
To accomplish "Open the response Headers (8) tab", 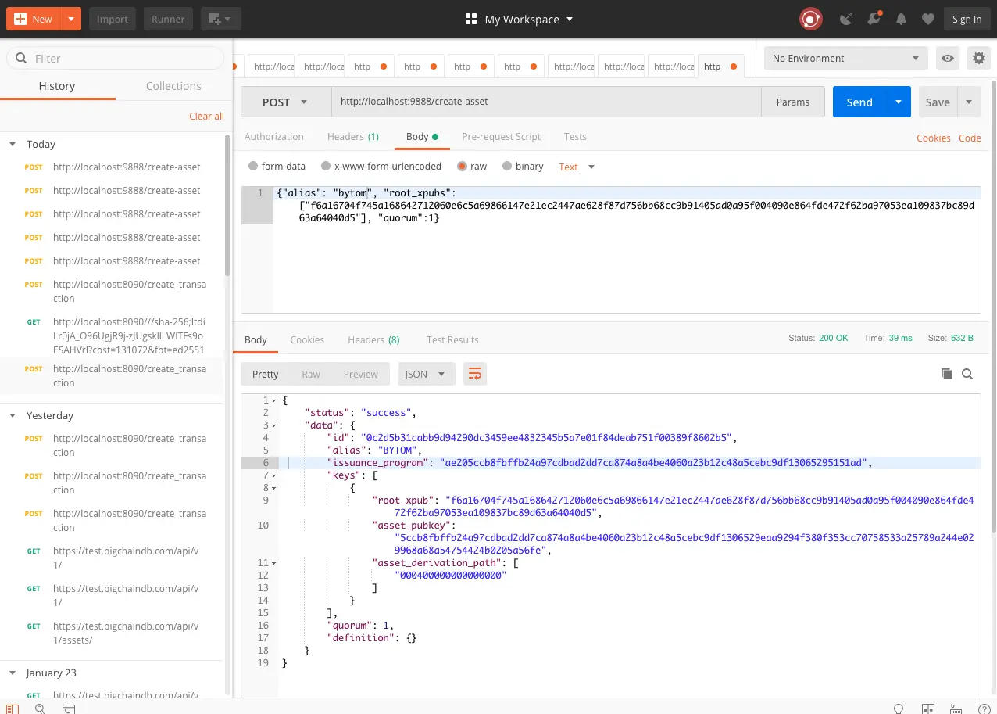I will click(x=373, y=339).
